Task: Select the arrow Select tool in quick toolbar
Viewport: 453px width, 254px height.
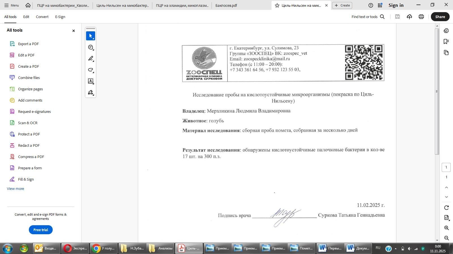Action: point(91,36)
